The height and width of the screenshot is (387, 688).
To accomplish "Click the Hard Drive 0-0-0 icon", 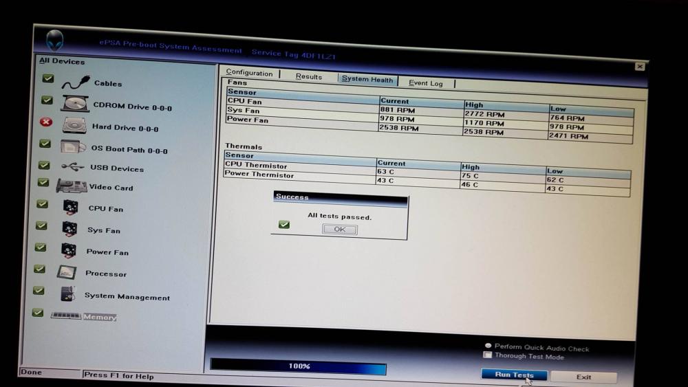I will [73, 126].
